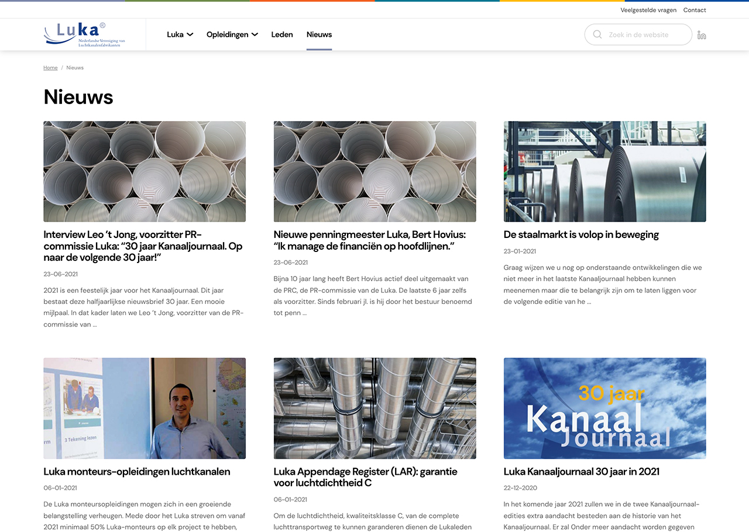The image size is (749, 532).
Task: Click the 'Nieuws' page heading
Action: tap(78, 97)
